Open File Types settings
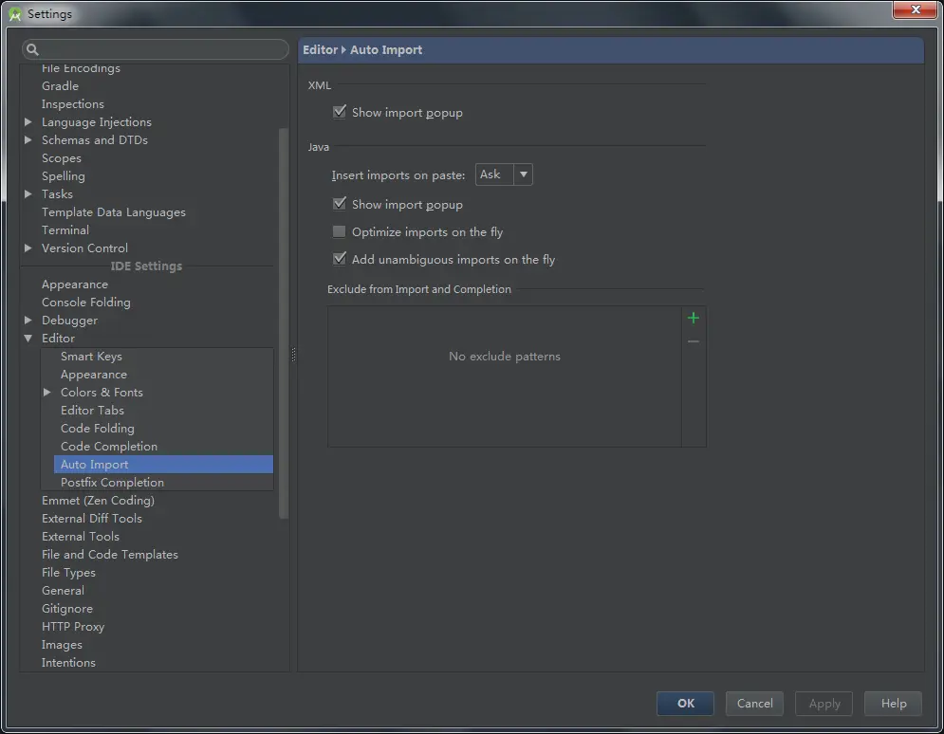 [x=68, y=573]
